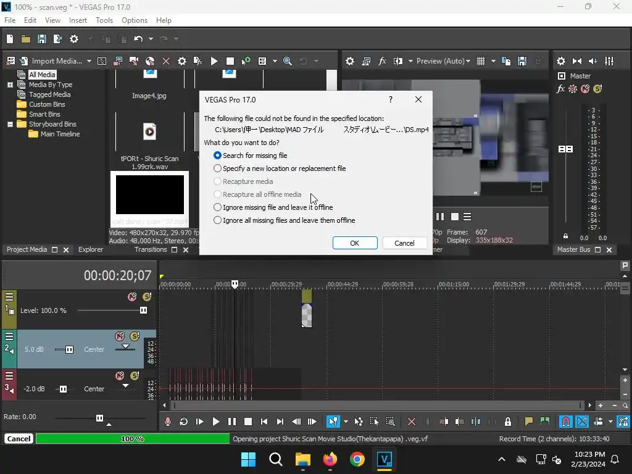The height and width of the screenshot is (474, 632).
Task: Click the red delete X in the timeline toolbar
Action: point(412,422)
